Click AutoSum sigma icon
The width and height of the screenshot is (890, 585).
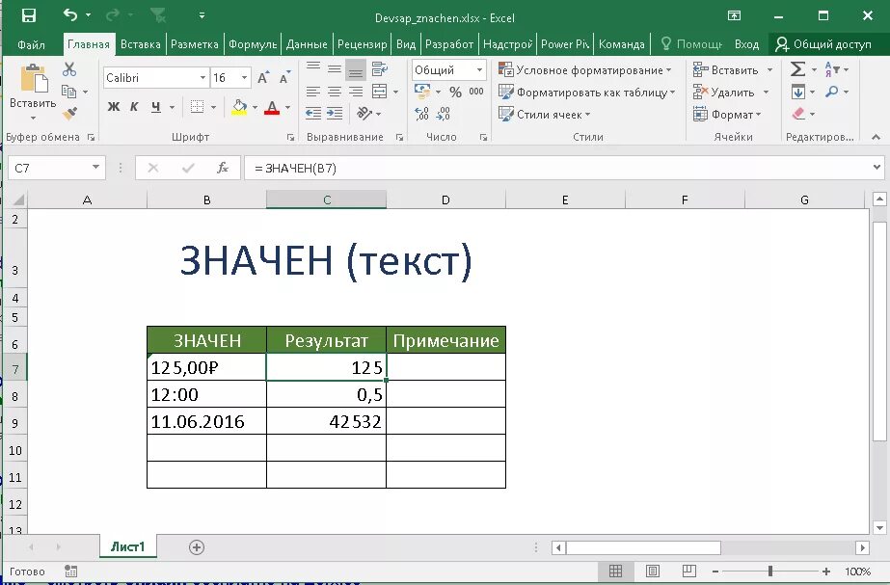(797, 69)
